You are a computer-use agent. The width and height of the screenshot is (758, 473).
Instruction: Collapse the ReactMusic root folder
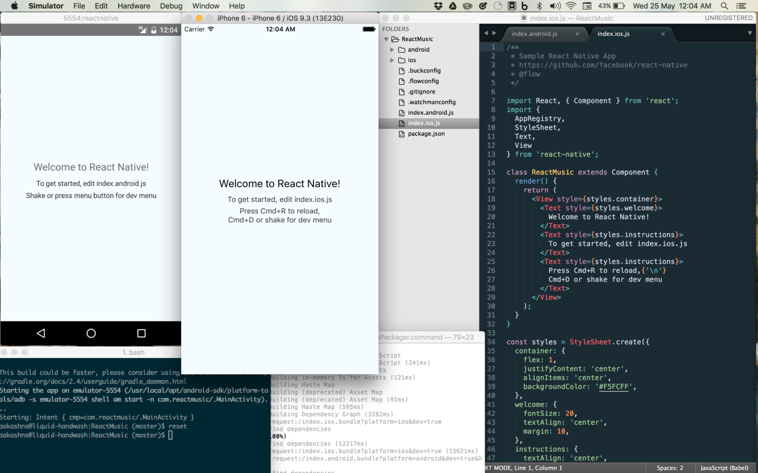(x=386, y=39)
